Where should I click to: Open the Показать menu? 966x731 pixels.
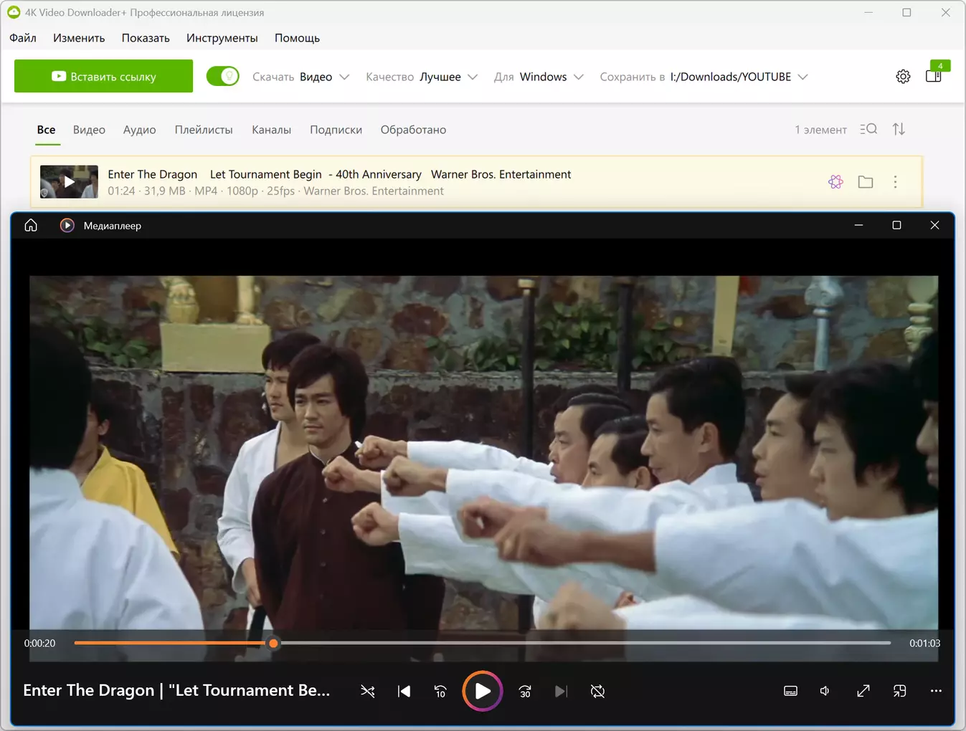coord(146,38)
